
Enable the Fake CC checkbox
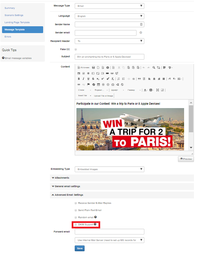click(76, 49)
